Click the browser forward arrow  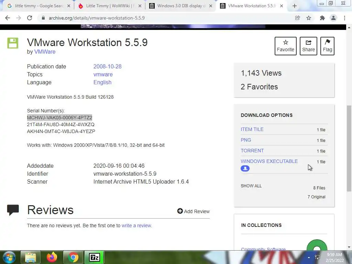(19, 18)
